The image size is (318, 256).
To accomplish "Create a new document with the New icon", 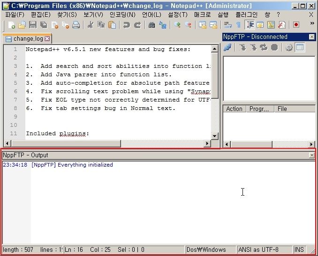I will 11,25.
